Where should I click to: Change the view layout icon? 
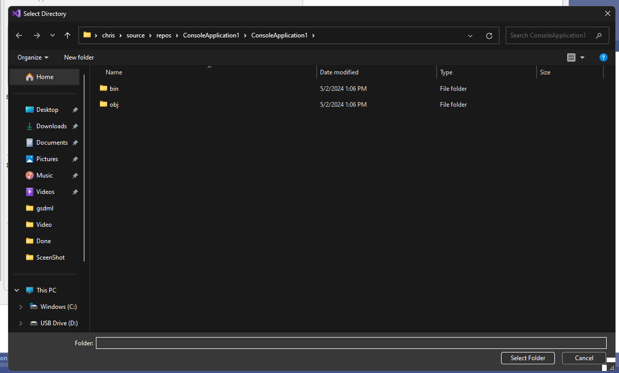pos(571,57)
